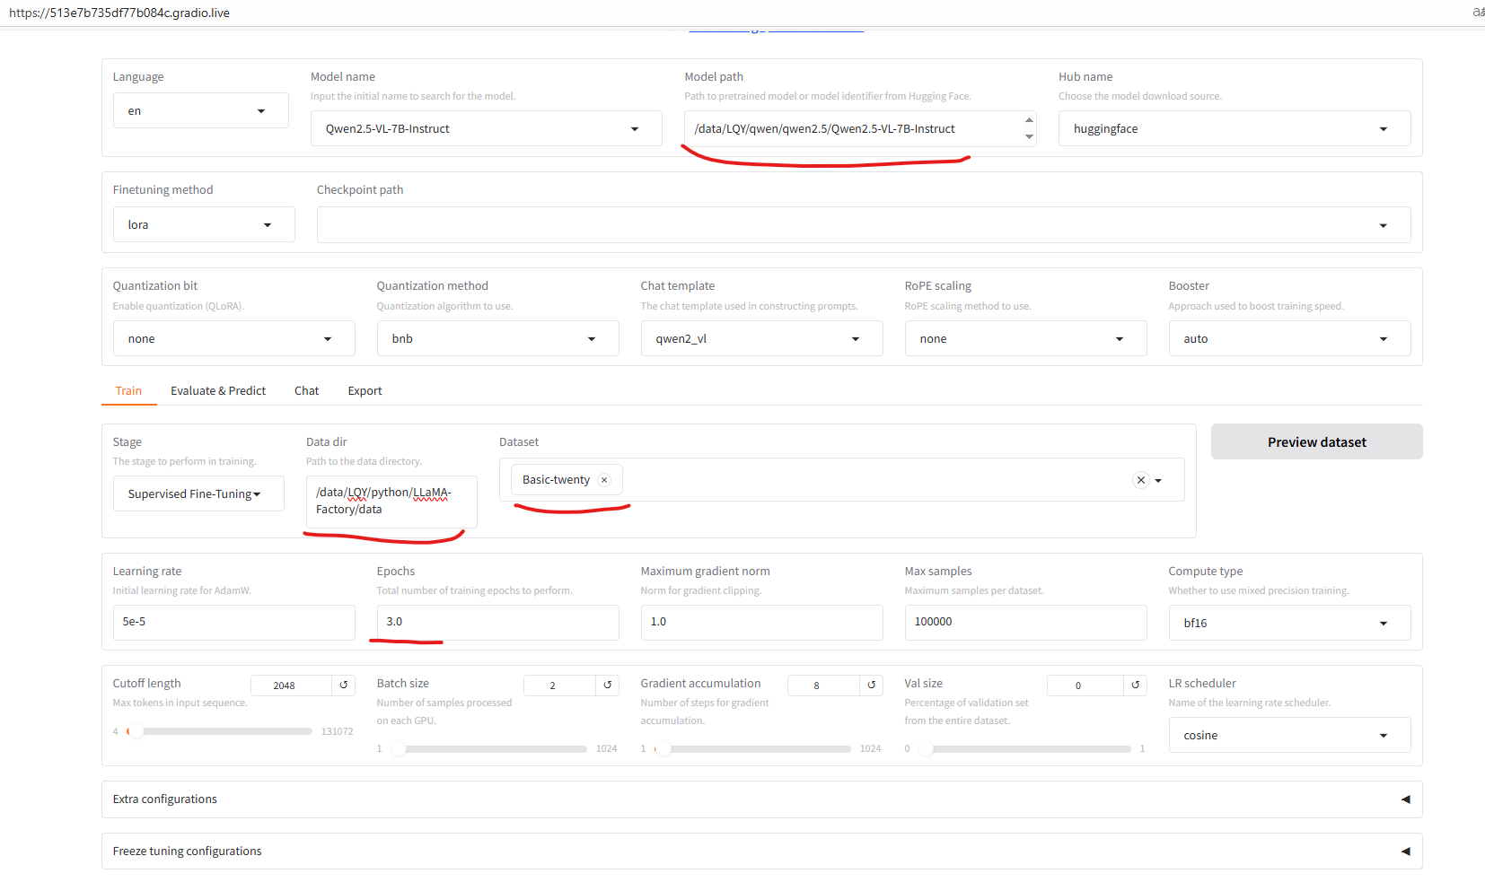The height and width of the screenshot is (882, 1485).
Task: Open the Stage dropdown
Action: pos(198,493)
